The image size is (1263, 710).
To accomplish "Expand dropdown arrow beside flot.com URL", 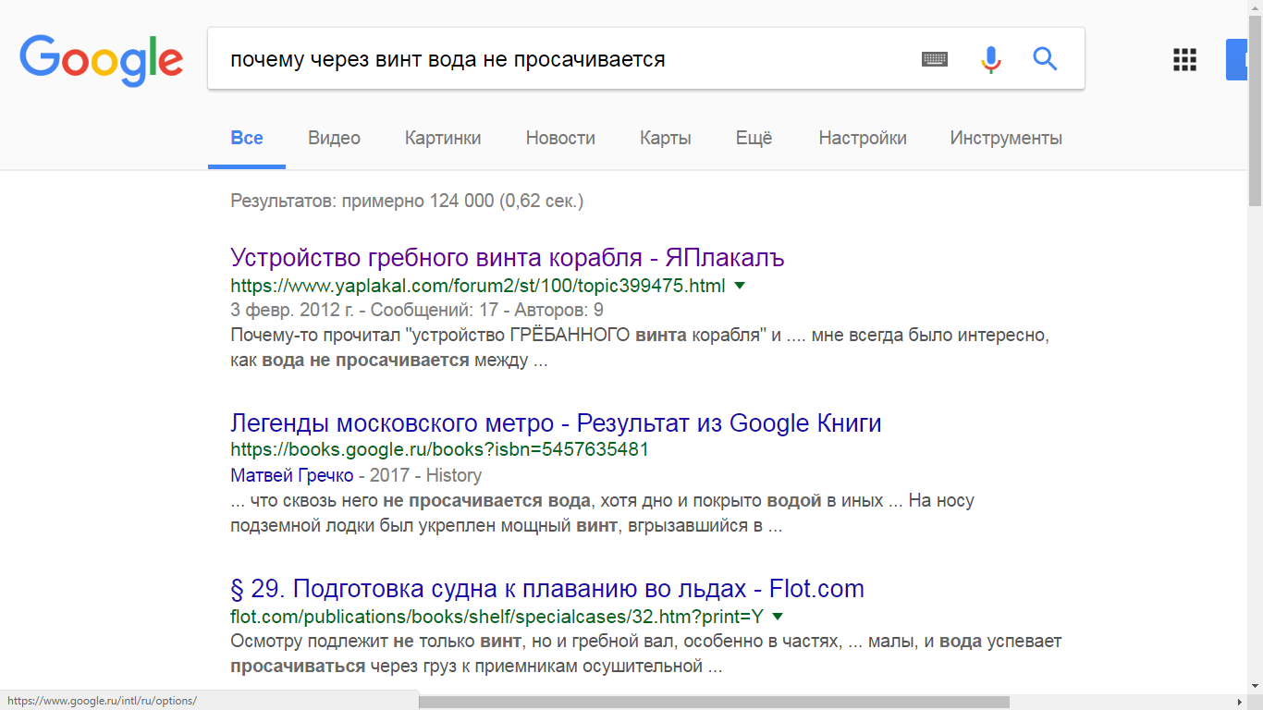I will [x=778, y=617].
